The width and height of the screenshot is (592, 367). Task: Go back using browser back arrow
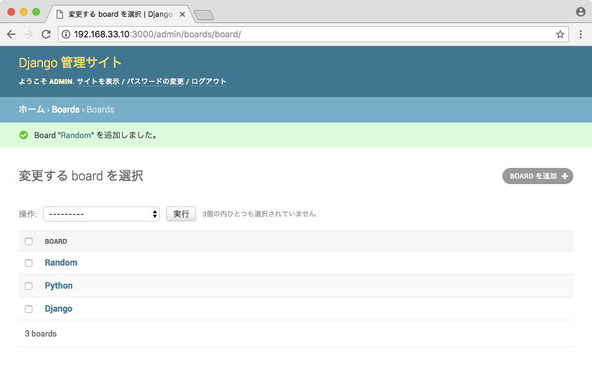[11, 34]
